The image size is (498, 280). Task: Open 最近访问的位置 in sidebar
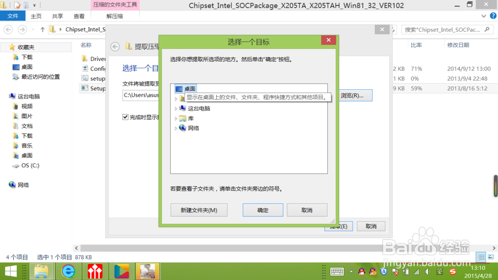pyautogui.click(x=40, y=77)
